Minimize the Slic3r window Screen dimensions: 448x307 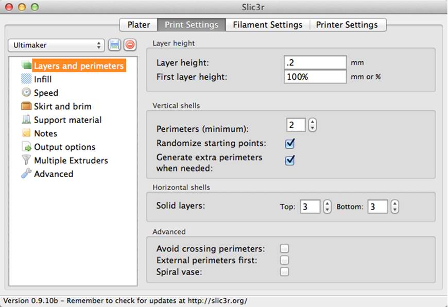(x=22, y=7)
